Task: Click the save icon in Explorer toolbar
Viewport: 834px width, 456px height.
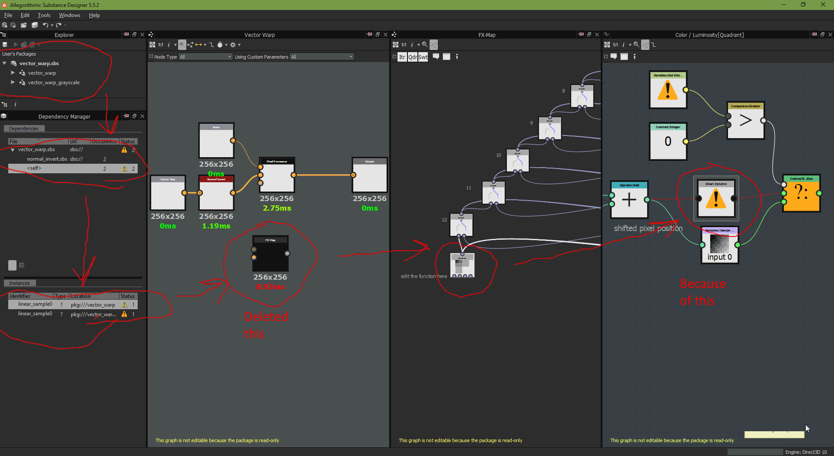Action: click(x=5, y=44)
